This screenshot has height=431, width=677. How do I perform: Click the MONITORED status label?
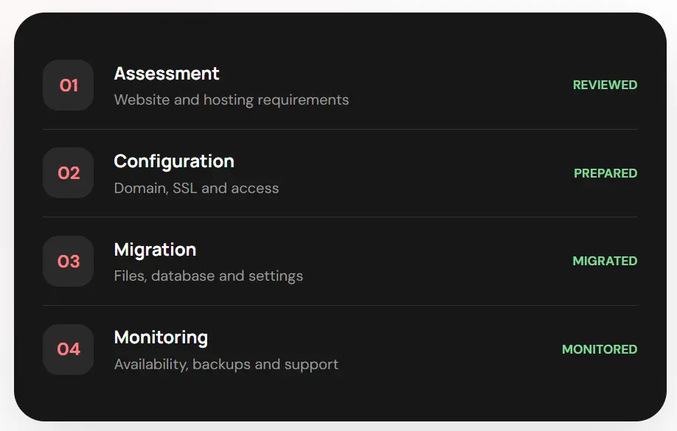600,349
